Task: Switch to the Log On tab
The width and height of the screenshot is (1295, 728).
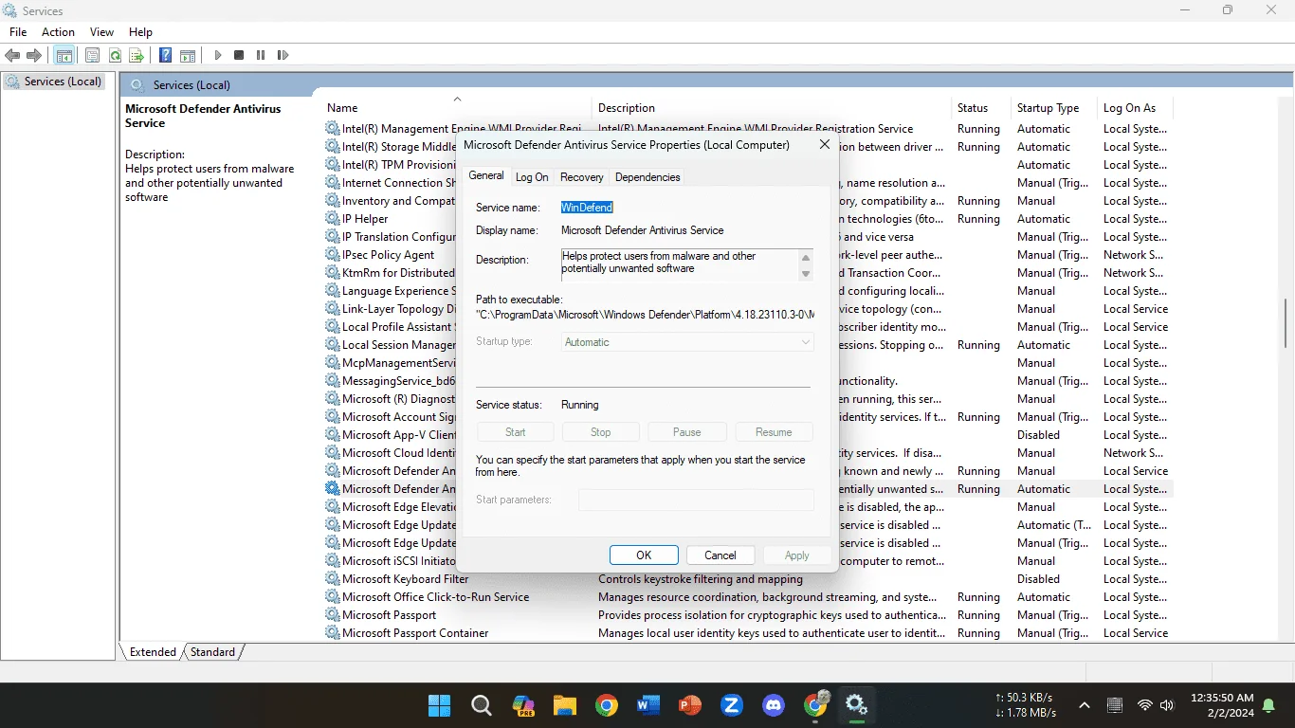Action: click(x=532, y=177)
